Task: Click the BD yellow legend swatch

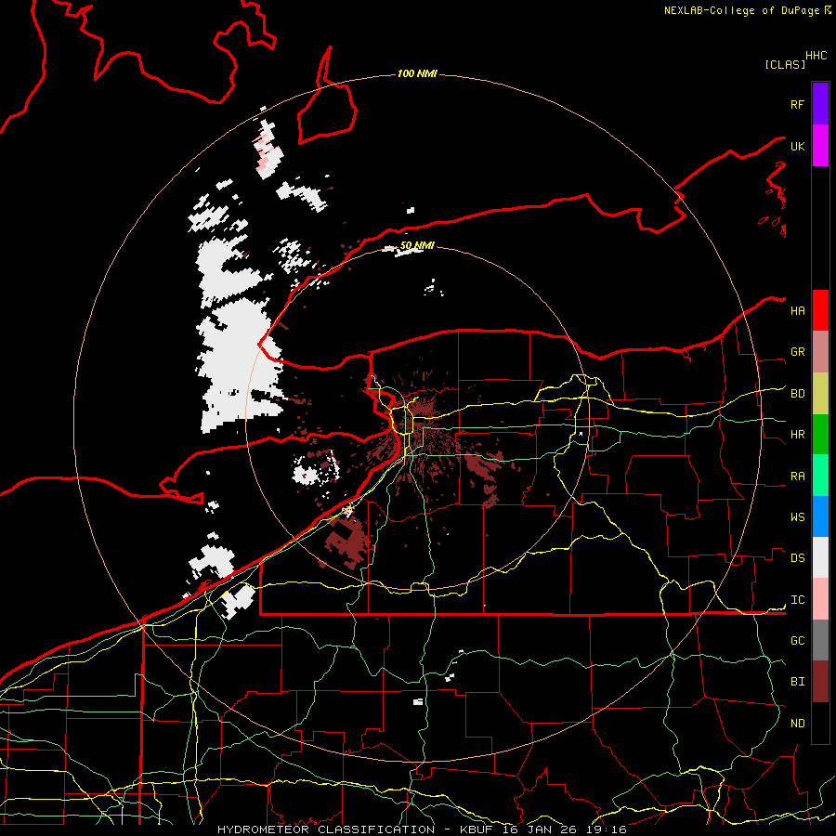Action: [x=820, y=394]
